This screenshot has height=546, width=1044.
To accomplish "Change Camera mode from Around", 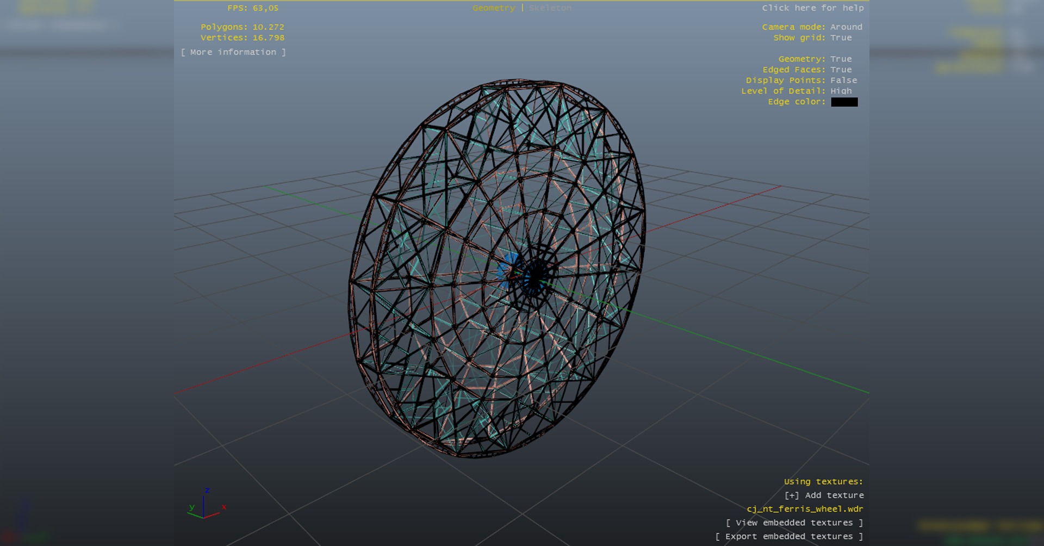I will tap(846, 27).
